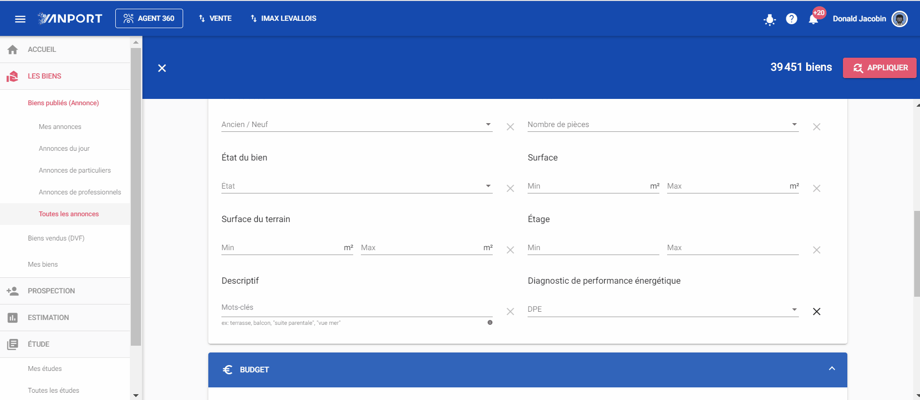This screenshot has height=400, width=920.
Task: Click the Estimation chart icon
Action: tap(13, 318)
